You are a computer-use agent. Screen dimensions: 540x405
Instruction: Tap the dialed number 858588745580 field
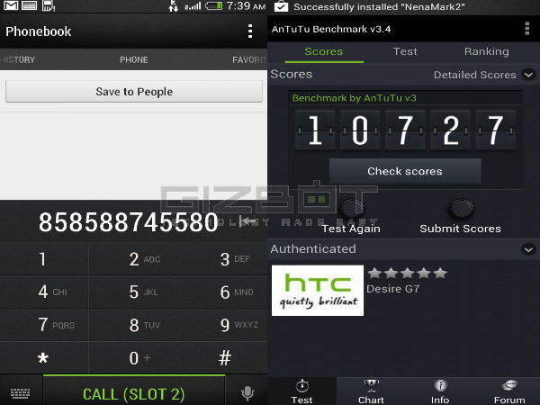click(128, 222)
